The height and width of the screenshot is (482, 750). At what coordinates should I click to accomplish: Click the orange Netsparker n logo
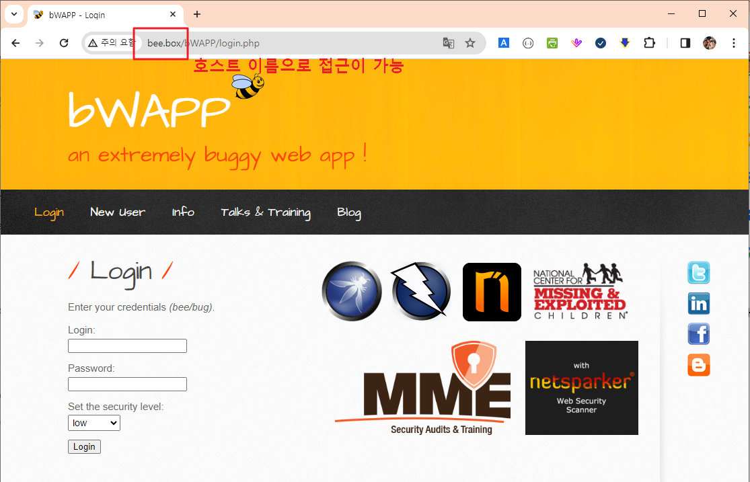[492, 292]
